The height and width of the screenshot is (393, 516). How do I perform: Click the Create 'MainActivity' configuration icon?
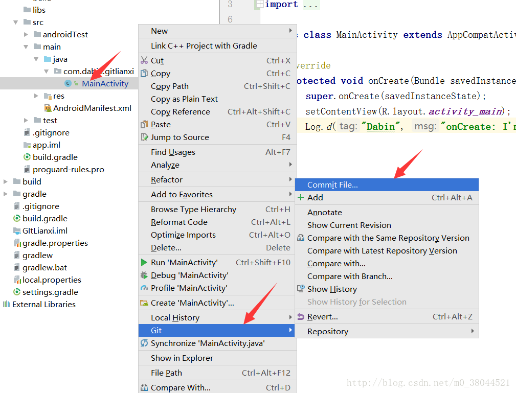(x=144, y=303)
